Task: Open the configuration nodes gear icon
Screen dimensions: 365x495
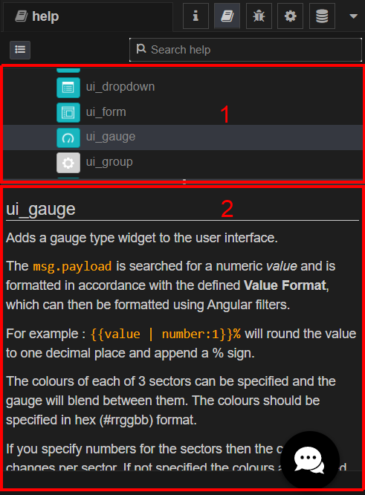Action: [290, 16]
